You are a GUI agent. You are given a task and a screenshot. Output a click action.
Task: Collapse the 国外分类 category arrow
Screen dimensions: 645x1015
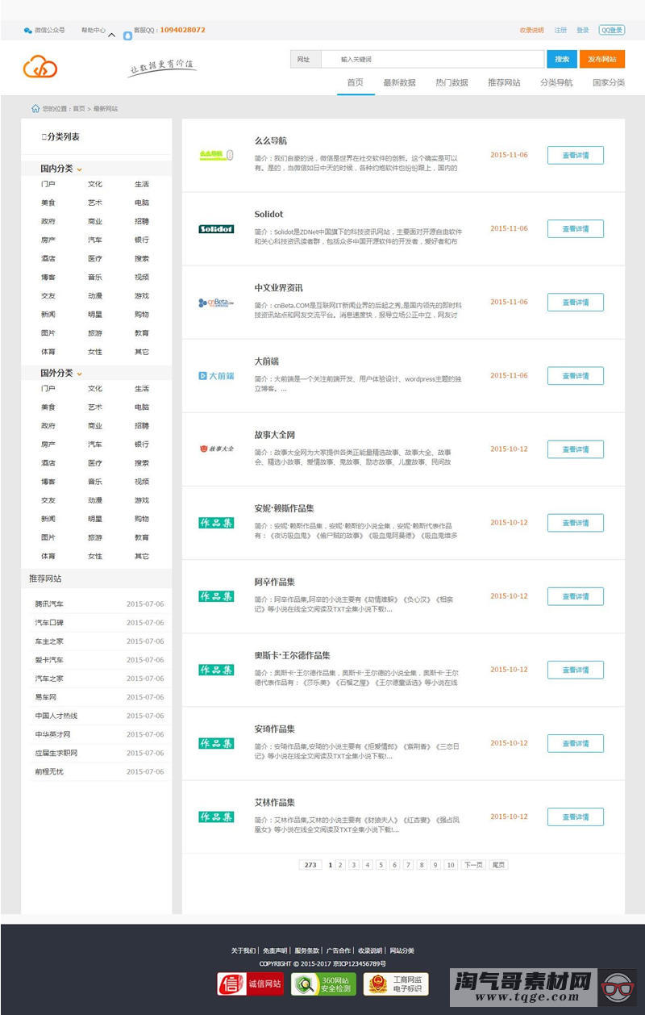(x=79, y=374)
